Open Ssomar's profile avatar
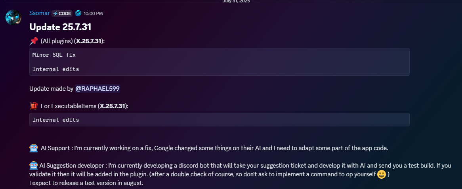 click(13, 17)
